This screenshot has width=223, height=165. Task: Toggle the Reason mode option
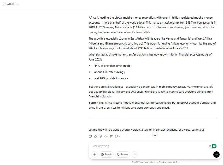(122, 155)
